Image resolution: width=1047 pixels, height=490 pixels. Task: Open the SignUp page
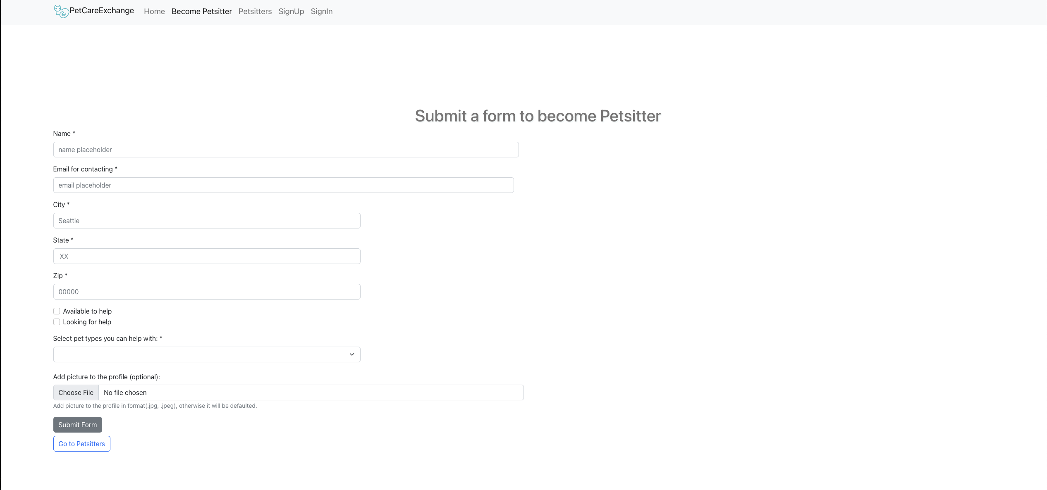(291, 11)
